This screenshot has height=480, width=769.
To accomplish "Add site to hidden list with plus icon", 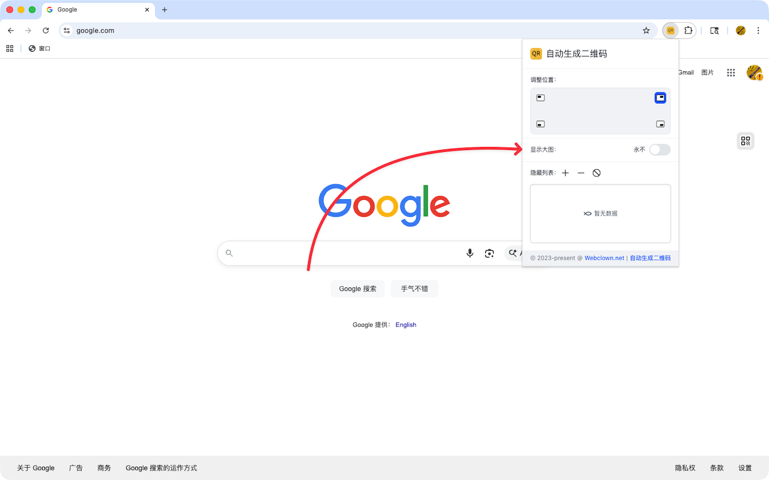I will pos(565,173).
